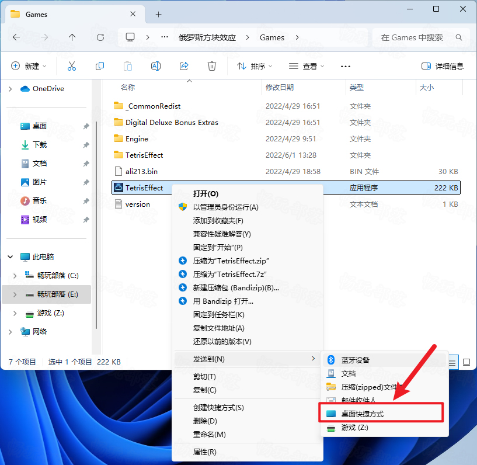This screenshot has height=465, width=477.
Task: Sort by 大小 column header
Action: [427, 88]
